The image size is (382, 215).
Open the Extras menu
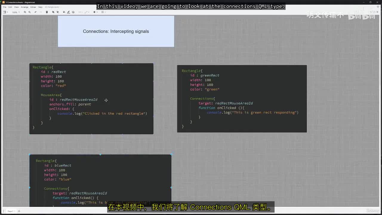[x=33, y=7]
